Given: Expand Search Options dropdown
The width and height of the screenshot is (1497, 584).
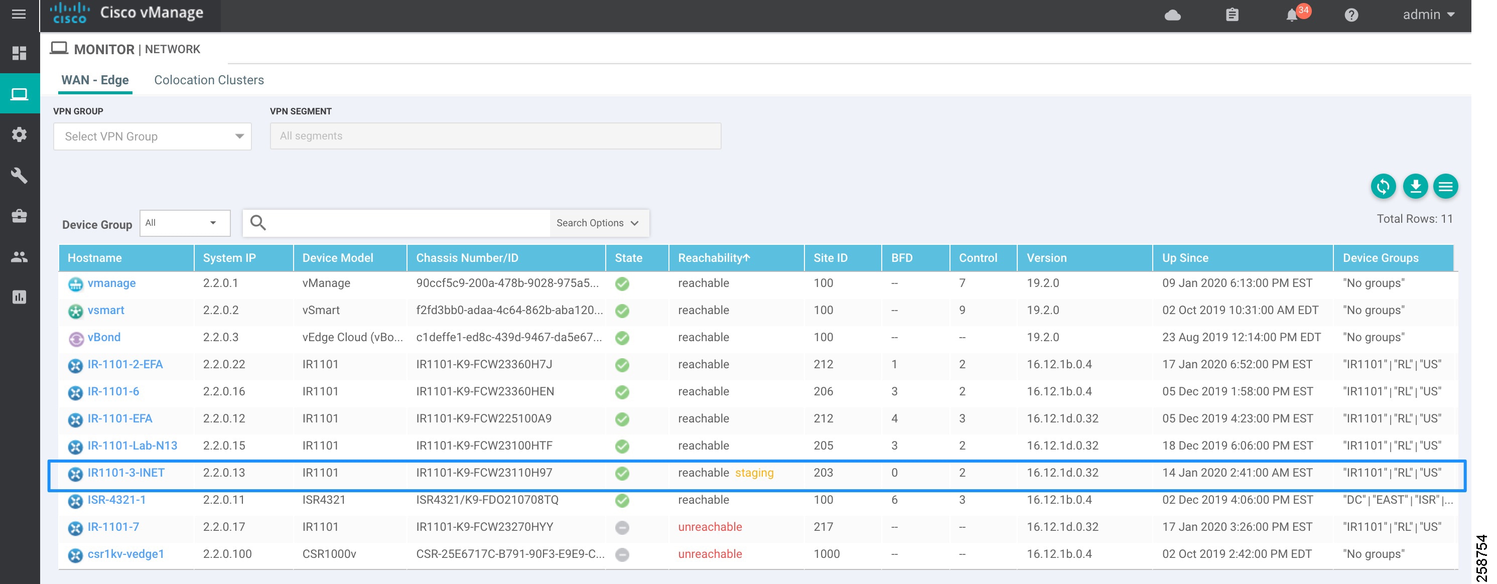Looking at the screenshot, I should pyautogui.click(x=599, y=223).
